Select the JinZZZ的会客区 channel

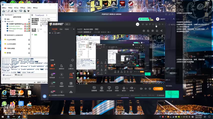coord(11,44)
